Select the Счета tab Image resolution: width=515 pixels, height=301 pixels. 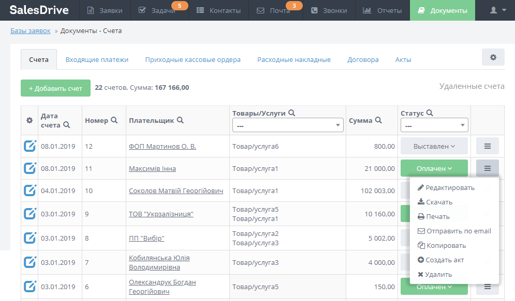tap(39, 59)
